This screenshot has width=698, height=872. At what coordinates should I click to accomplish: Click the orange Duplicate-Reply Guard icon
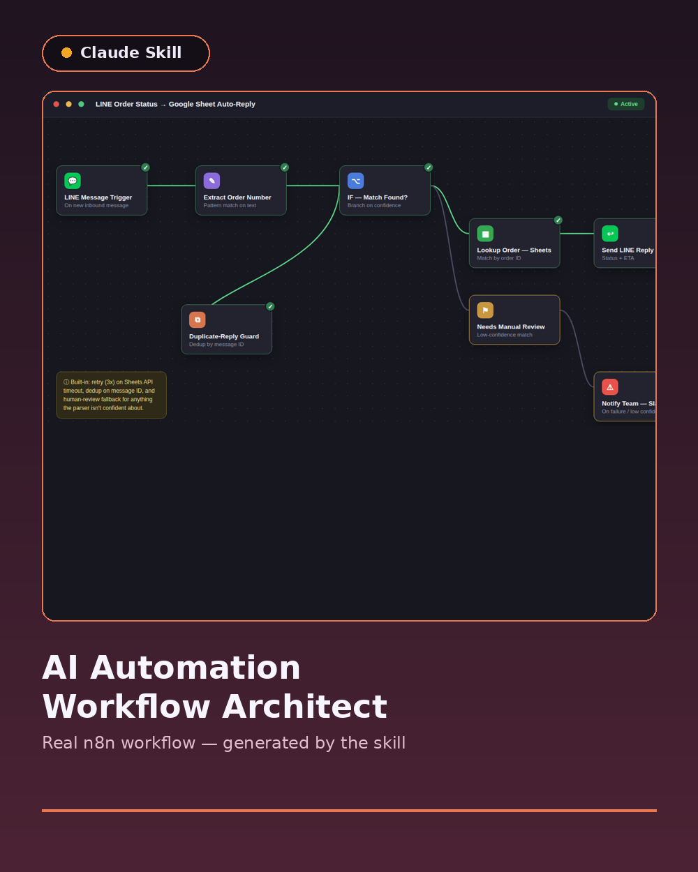pos(198,320)
